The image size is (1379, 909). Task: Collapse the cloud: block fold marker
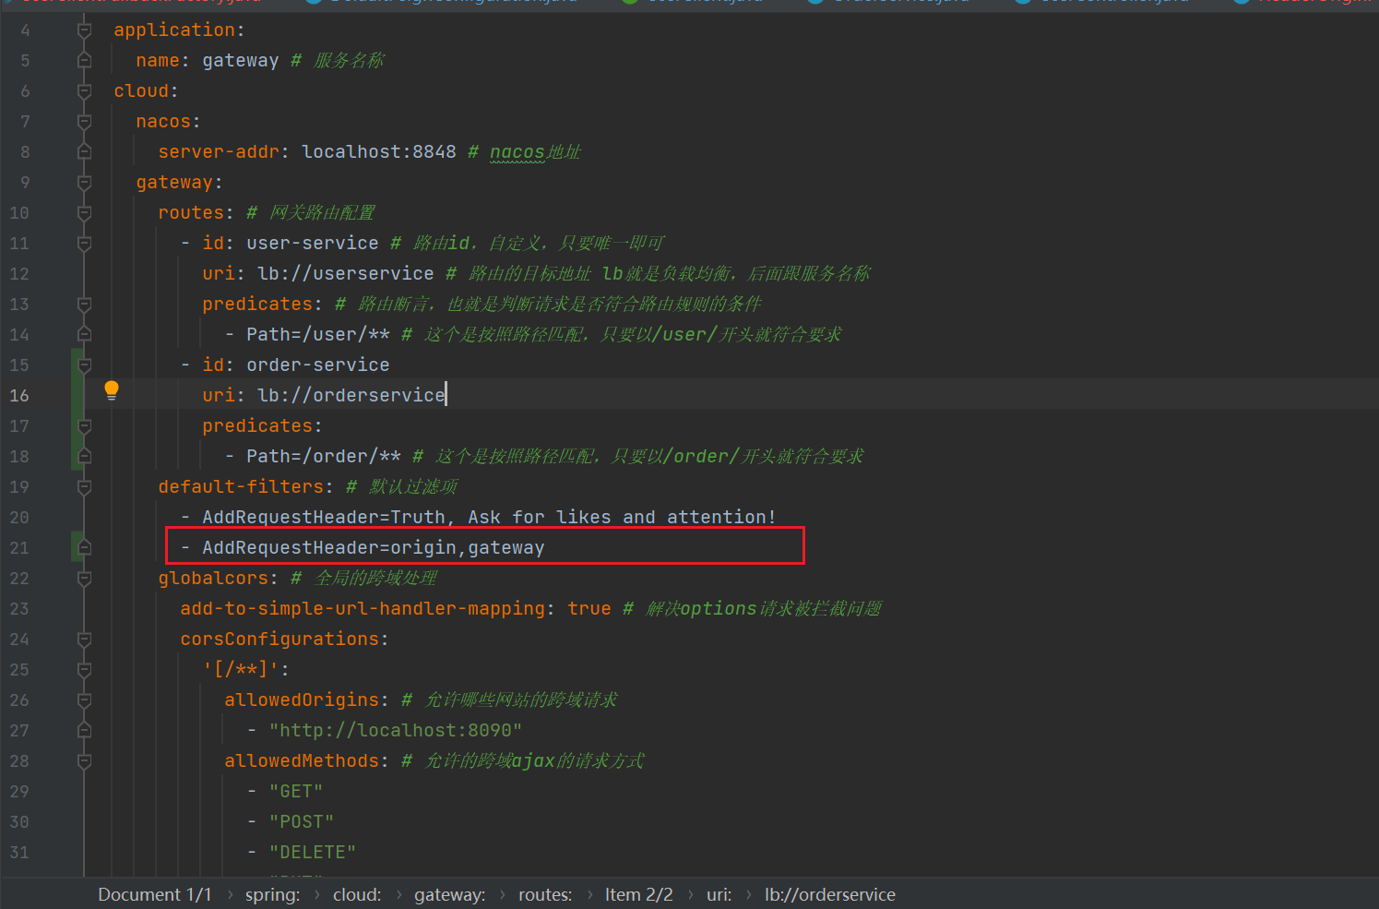[84, 91]
